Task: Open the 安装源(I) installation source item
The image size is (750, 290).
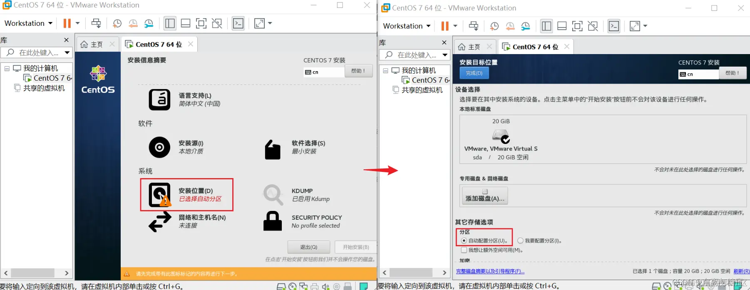Action: (x=176, y=147)
